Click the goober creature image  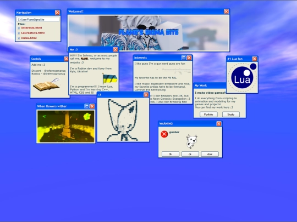(x=191, y=141)
